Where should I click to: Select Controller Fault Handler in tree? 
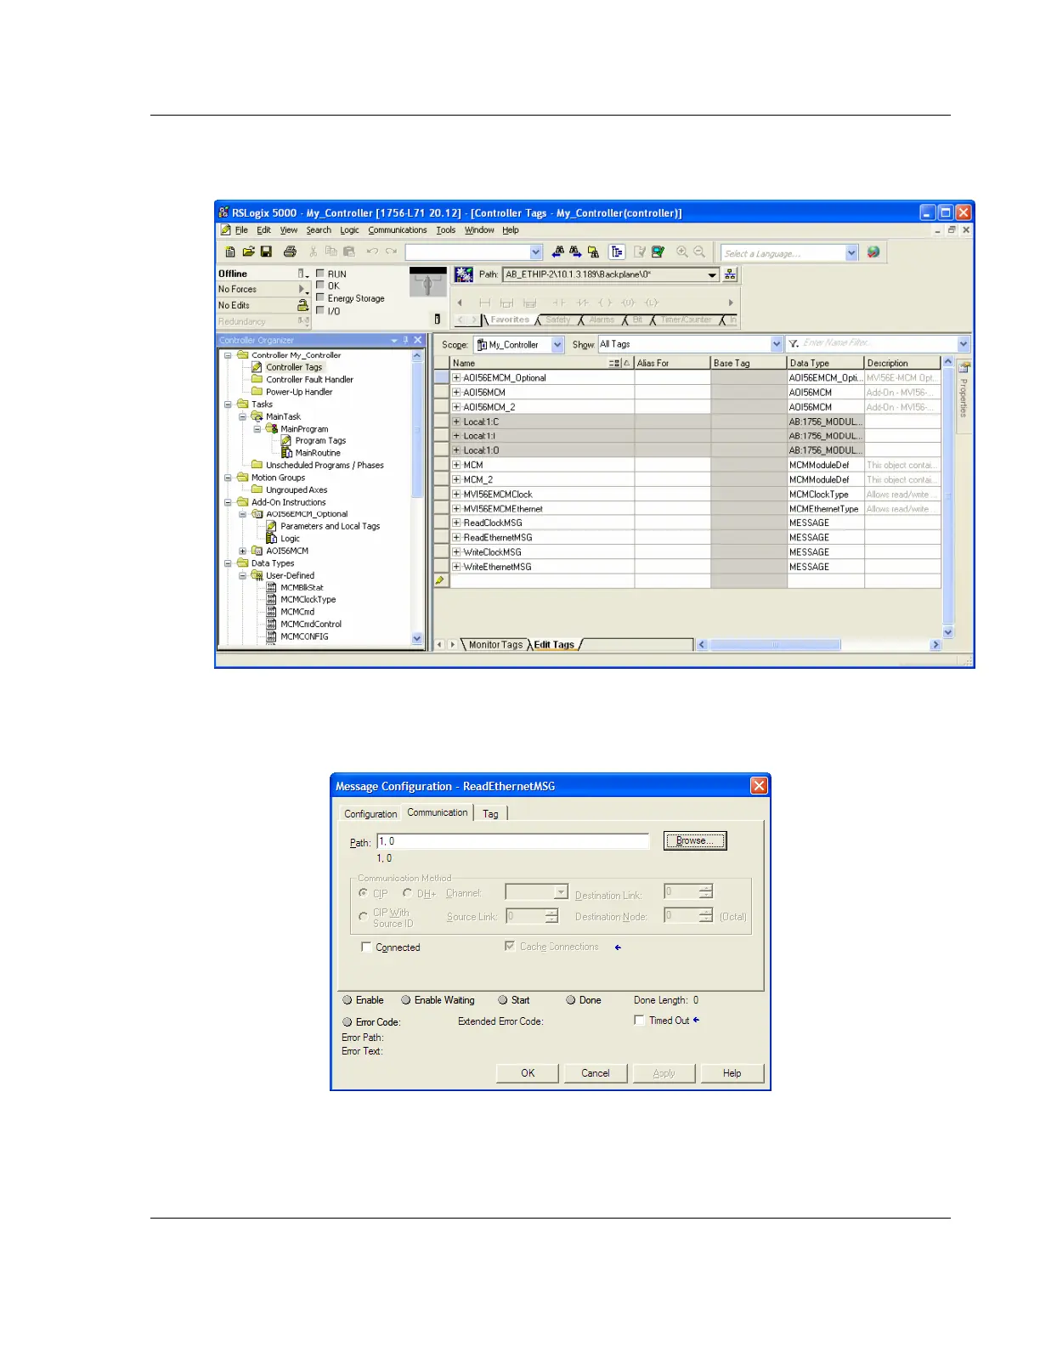point(309,380)
